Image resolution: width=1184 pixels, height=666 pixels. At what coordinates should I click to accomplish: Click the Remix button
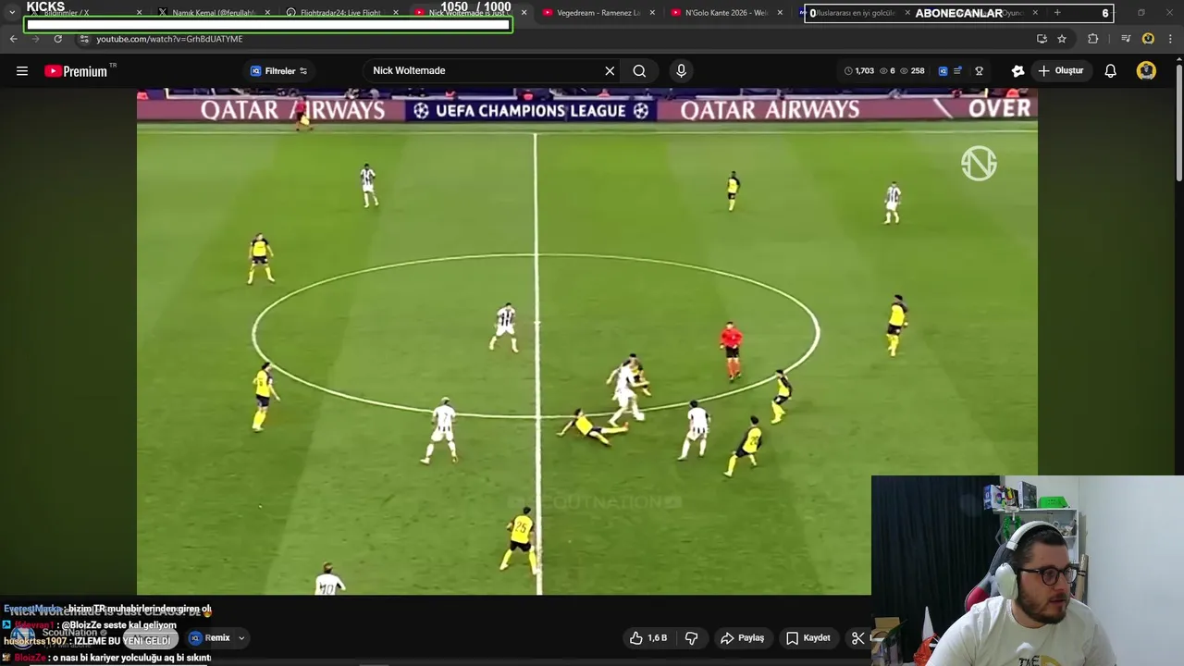(210, 638)
